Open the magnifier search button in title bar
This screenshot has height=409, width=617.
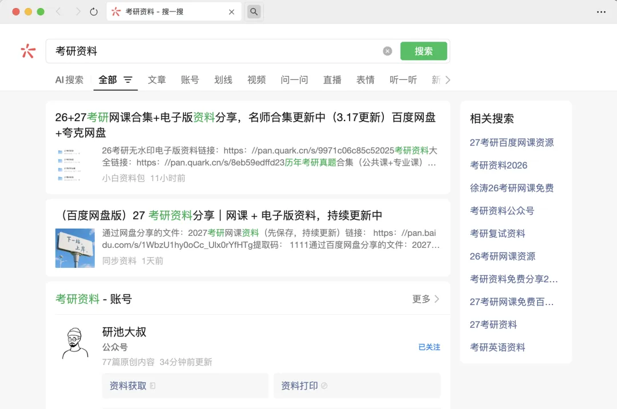pos(254,12)
